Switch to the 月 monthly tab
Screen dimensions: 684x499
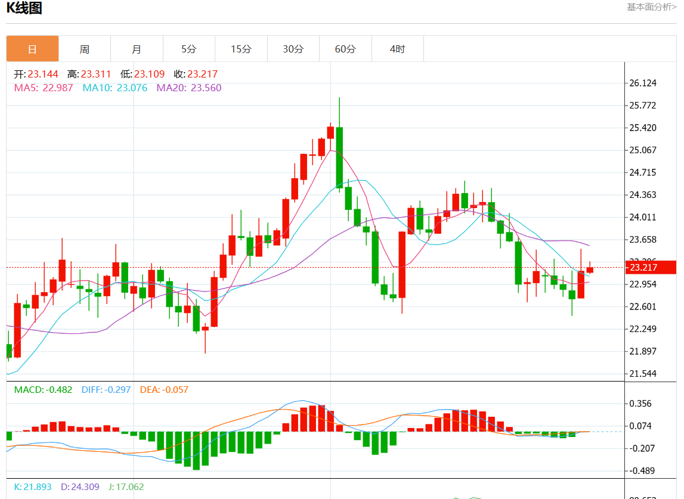pos(137,49)
